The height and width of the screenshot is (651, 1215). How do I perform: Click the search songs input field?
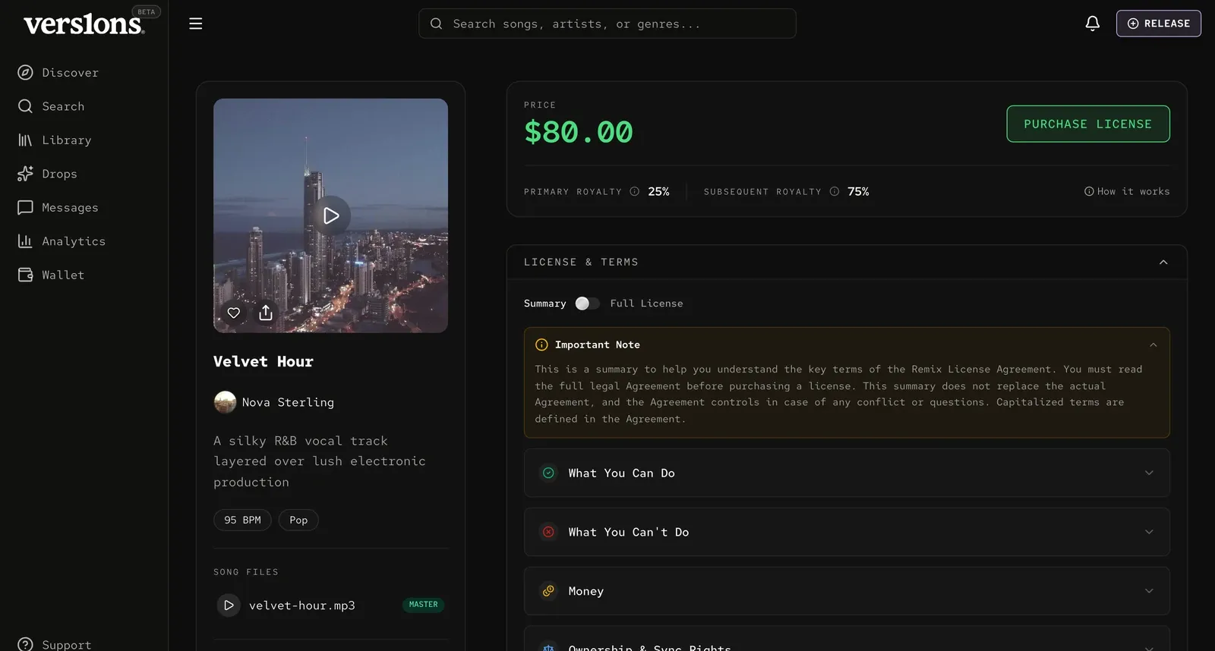point(607,24)
